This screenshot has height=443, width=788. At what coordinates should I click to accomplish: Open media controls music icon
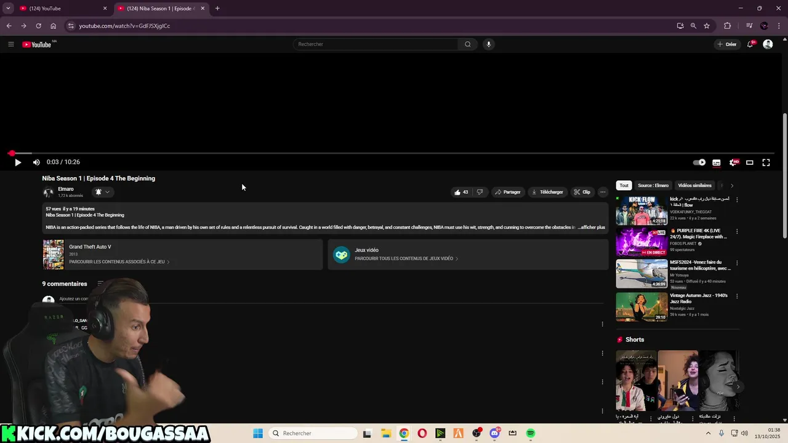749,26
